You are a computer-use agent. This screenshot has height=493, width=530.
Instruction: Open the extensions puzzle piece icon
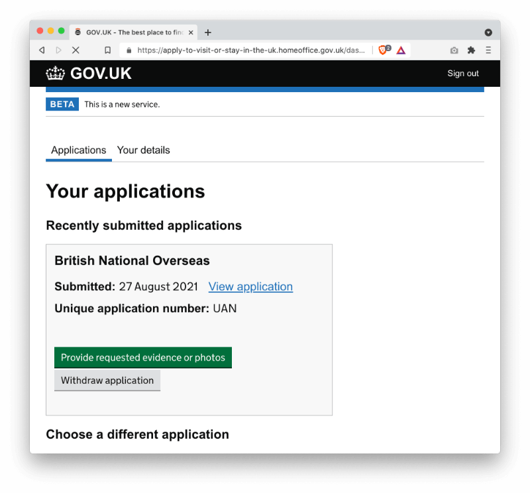[471, 50]
